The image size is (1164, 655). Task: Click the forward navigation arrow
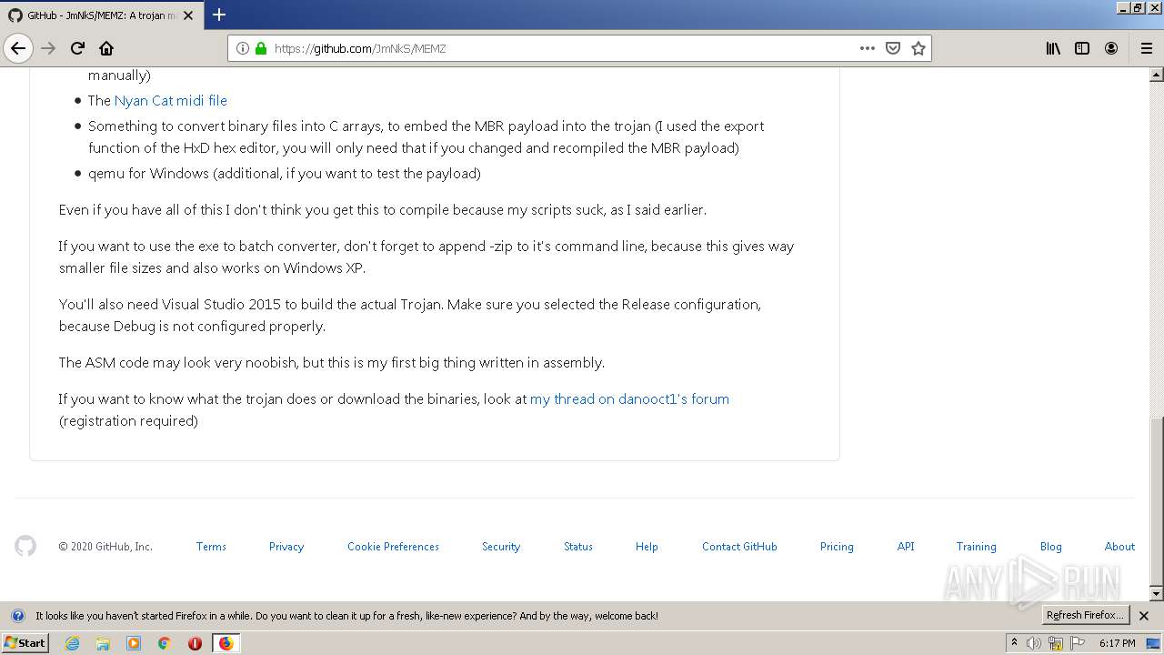point(49,48)
